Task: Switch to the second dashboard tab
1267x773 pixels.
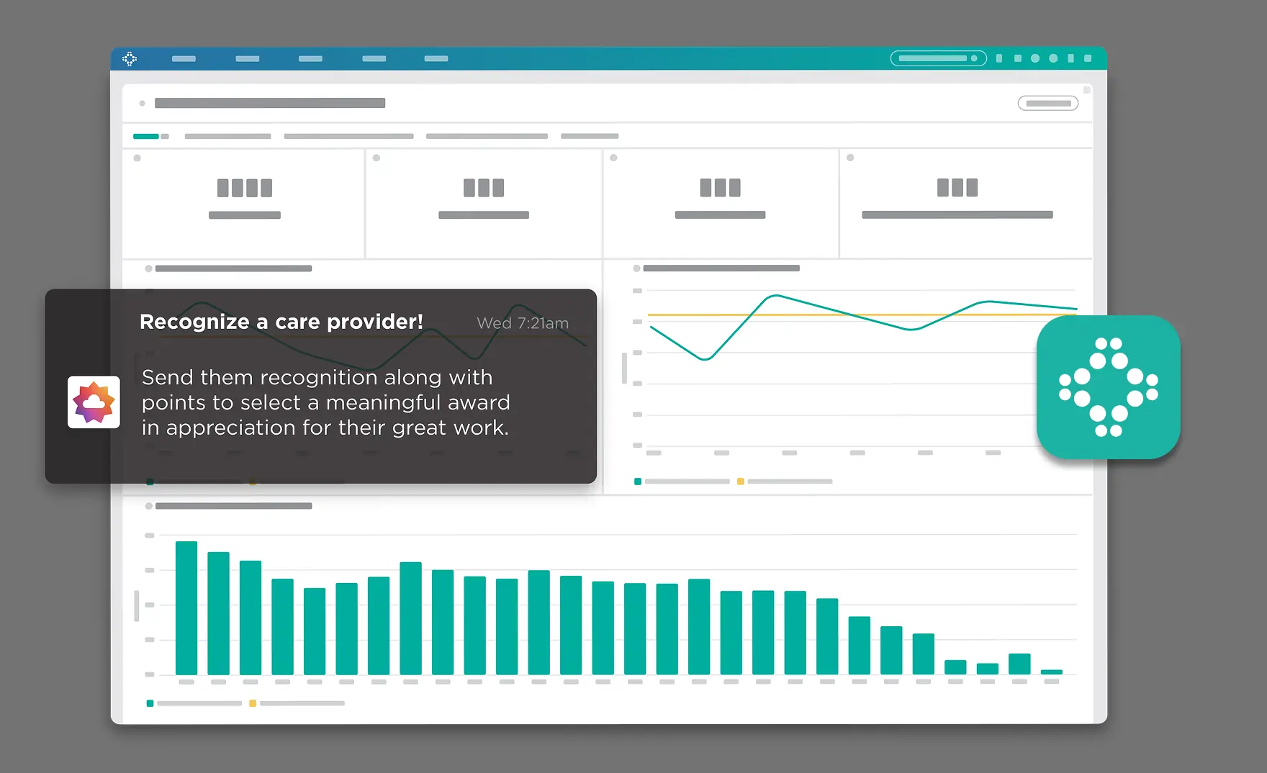Action: pos(227,136)
